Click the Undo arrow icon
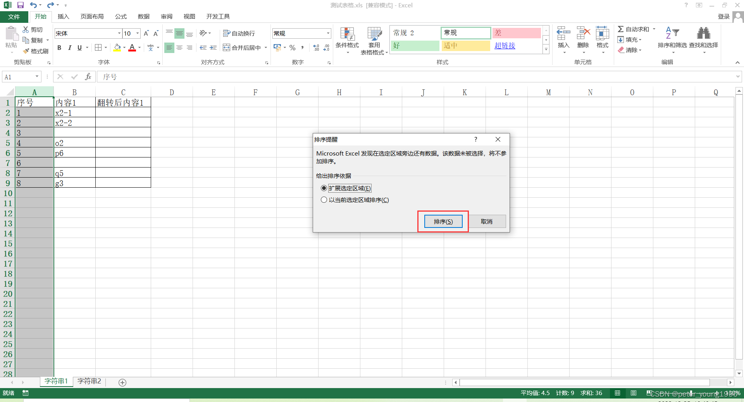The height and width of the screenshot is (402, 744). coord(34,5)
